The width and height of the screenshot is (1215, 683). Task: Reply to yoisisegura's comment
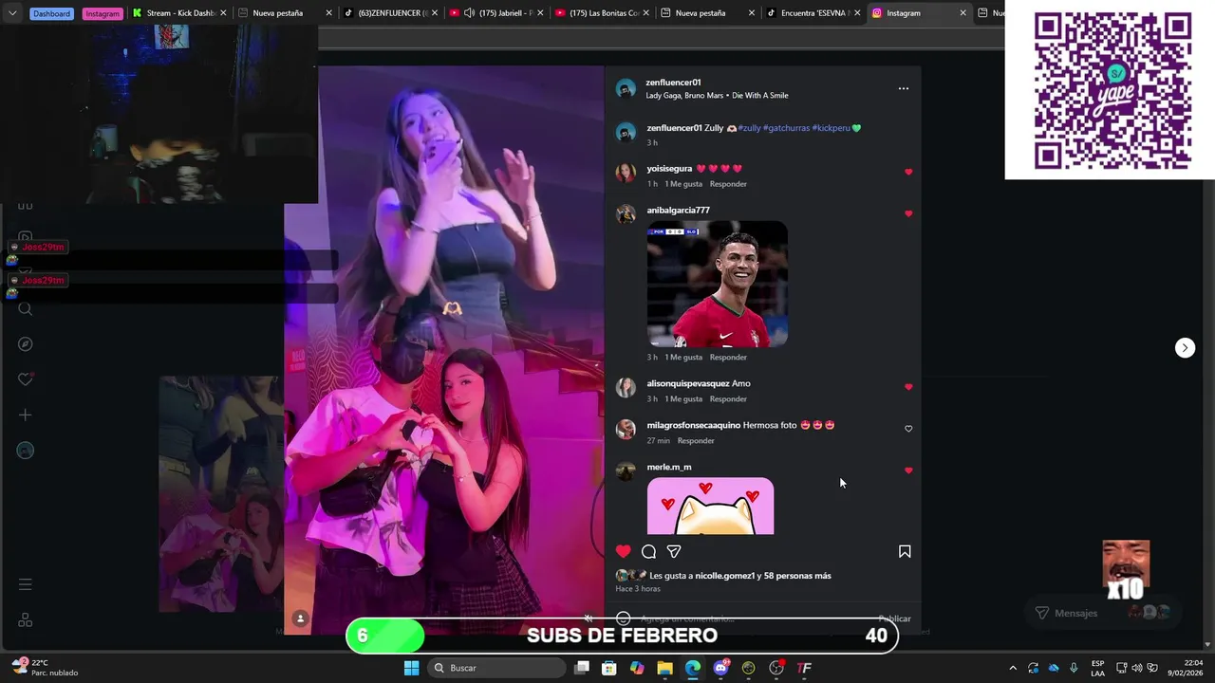click(728, 184)
